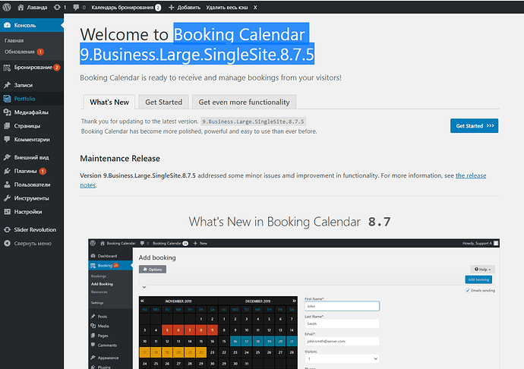Click the blue Get Started button
Viewport: 524px width, 369px height.
(474, 126)
